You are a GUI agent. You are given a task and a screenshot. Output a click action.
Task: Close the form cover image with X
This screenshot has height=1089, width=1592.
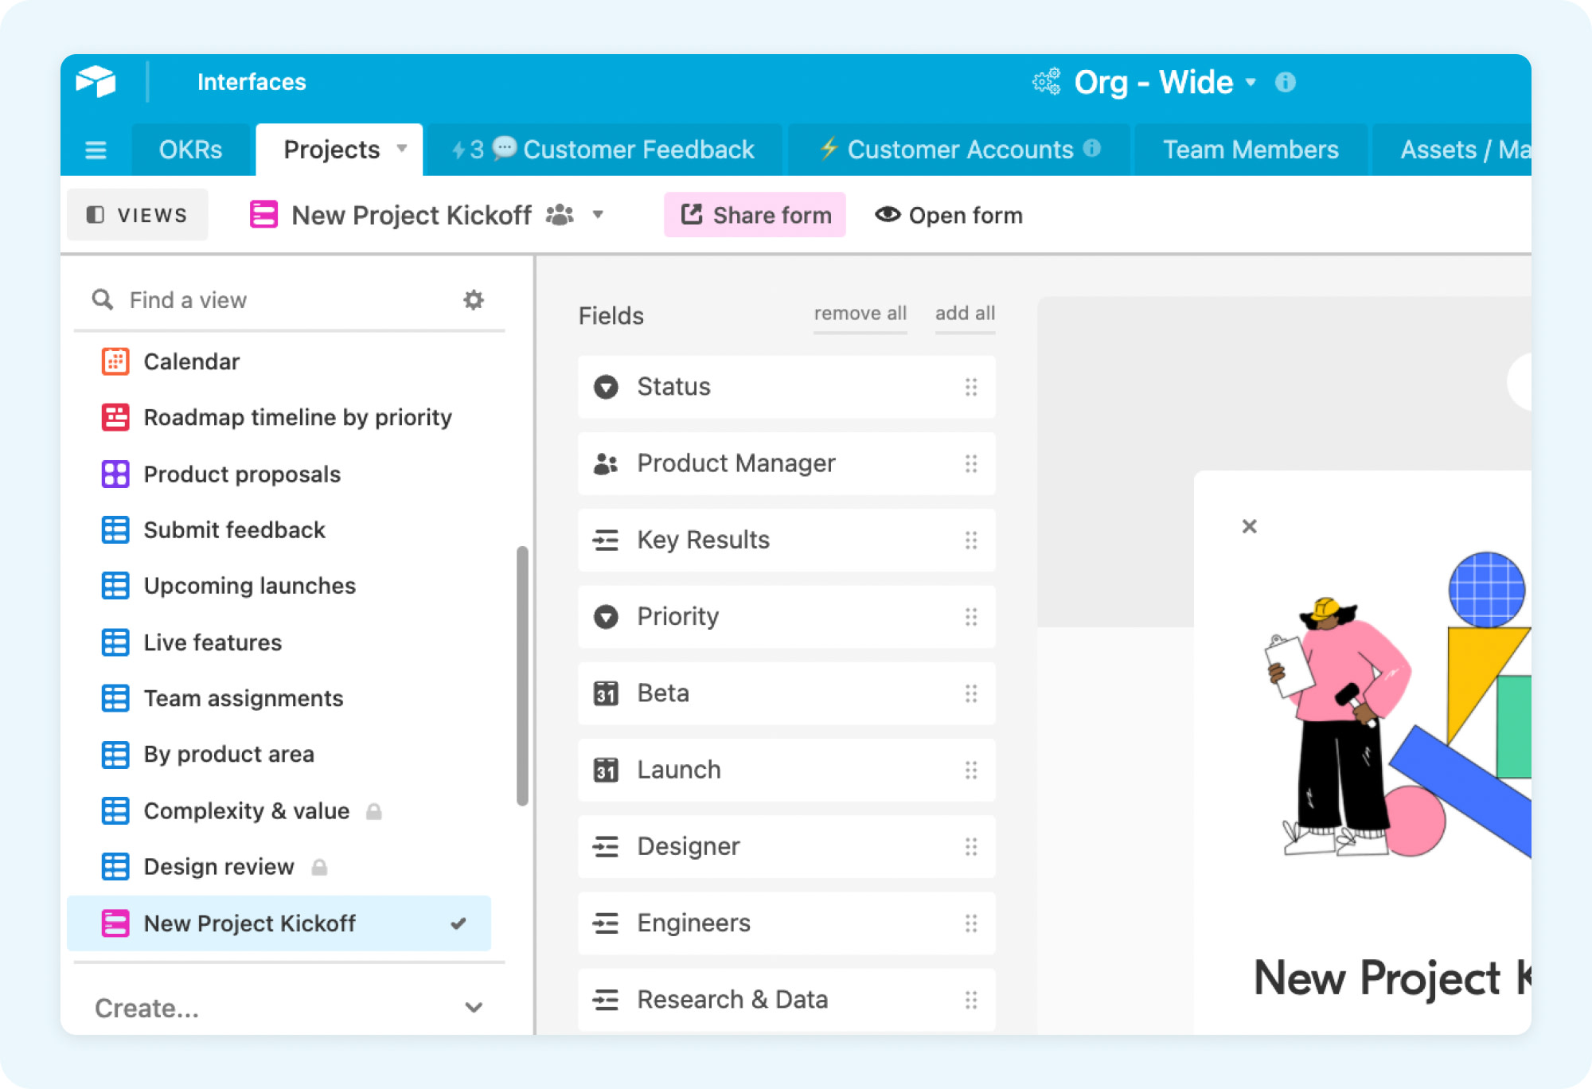pyautogui.click(x=1249, y=526)
